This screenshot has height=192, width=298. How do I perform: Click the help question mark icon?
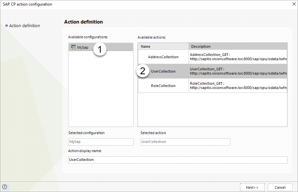coord(5,187)
